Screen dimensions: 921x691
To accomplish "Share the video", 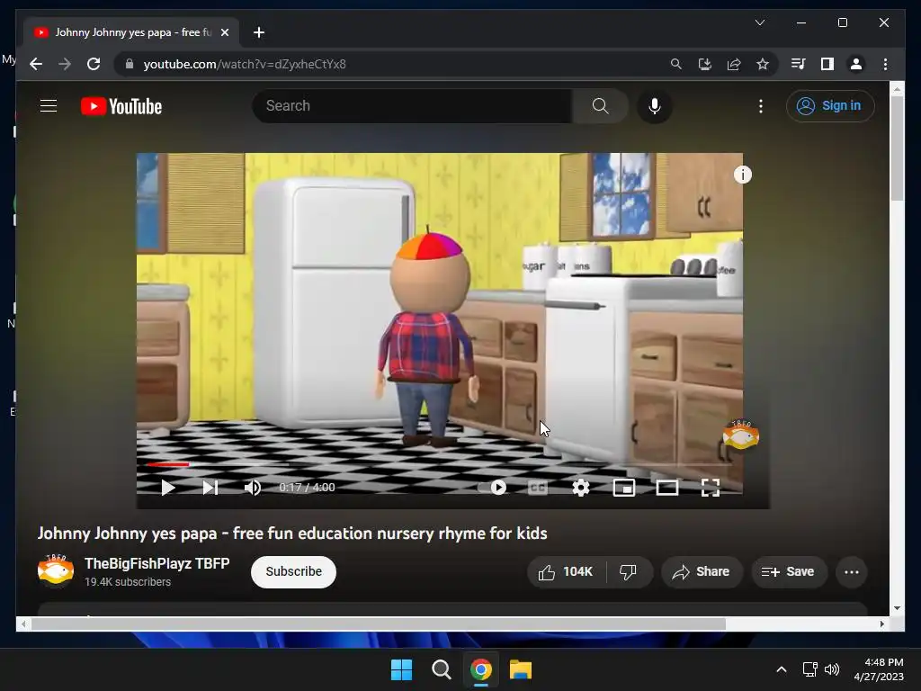I will click(x=702, y=571).
